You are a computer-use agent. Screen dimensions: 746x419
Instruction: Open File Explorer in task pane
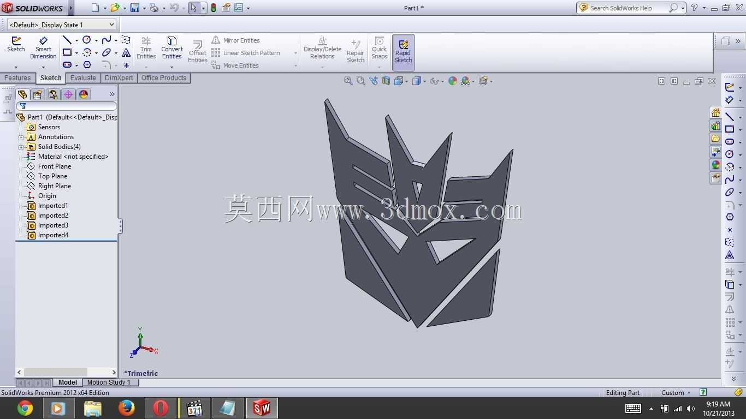[715, 139]
